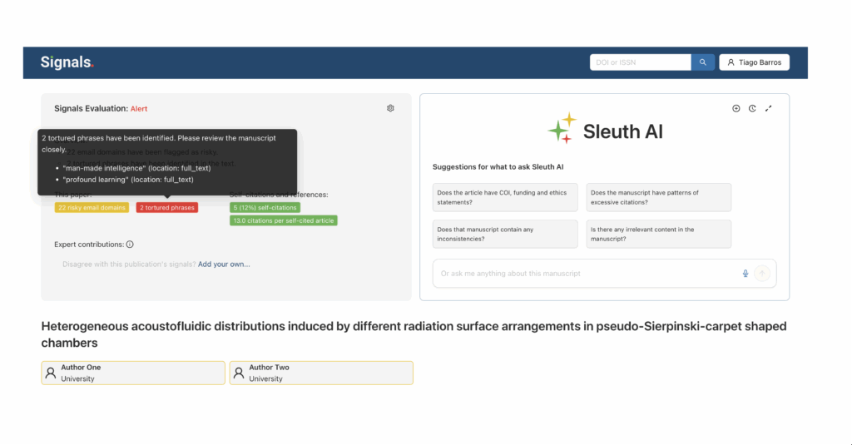Click the search magnifier button
Screen dimensions: 852x445
[702, 62]
